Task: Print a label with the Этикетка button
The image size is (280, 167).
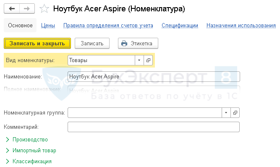Action: 138,43
